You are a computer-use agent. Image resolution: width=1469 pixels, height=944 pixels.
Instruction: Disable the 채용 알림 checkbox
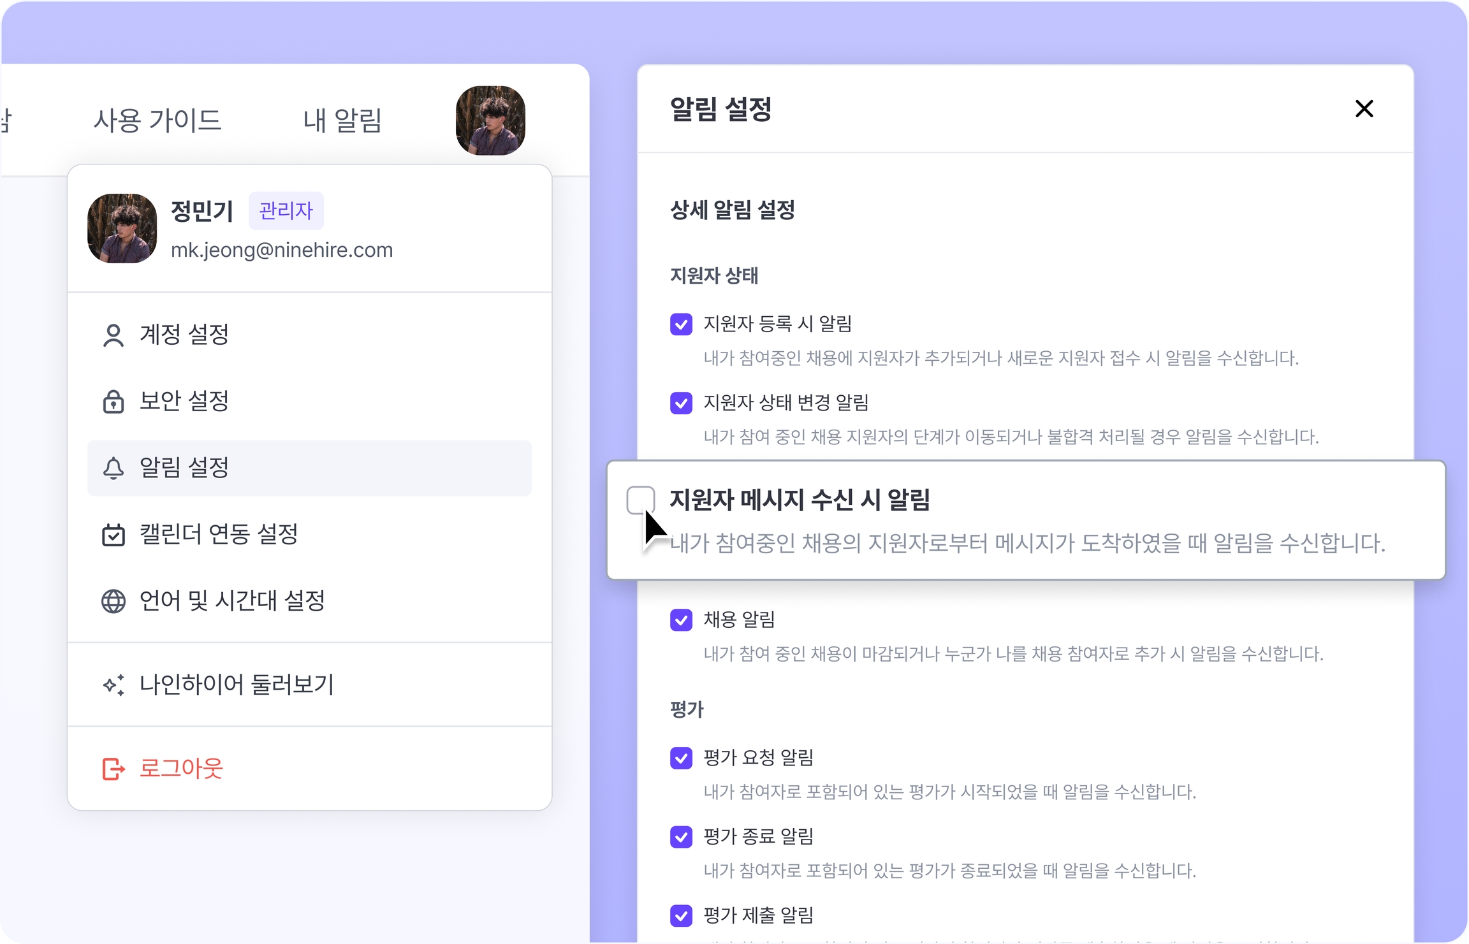[x=681, y=620]
